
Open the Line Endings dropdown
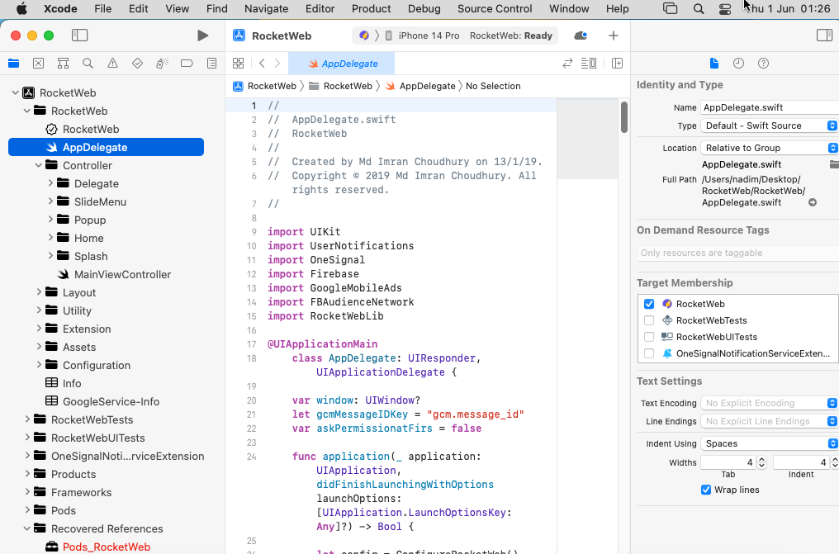[770, 421]
